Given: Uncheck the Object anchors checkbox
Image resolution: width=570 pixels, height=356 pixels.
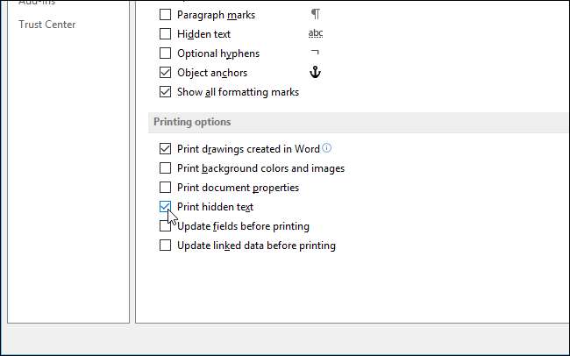Looking at the screenshot, I should tap(165, 73).
